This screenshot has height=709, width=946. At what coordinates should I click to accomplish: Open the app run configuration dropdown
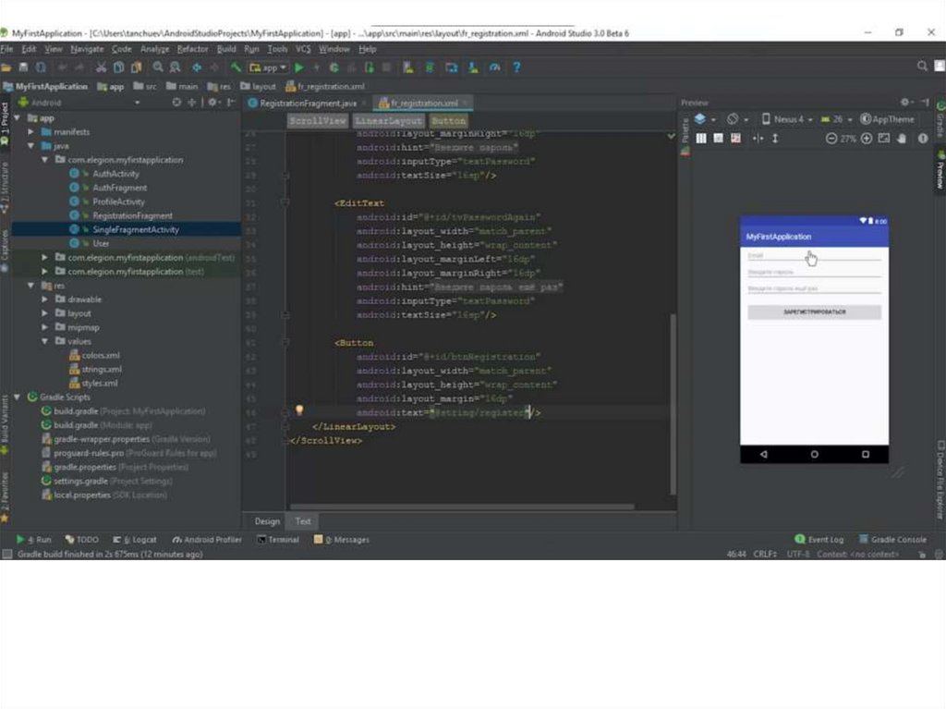coord(269,67)
